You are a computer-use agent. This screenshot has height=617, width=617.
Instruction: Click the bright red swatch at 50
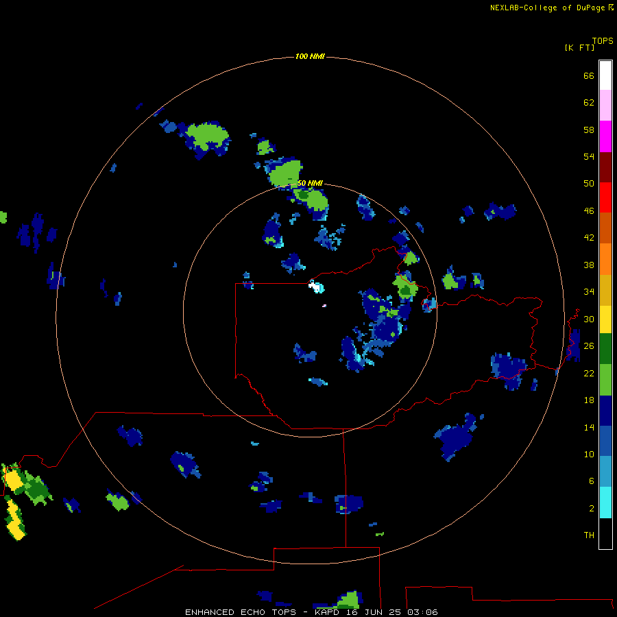point(605,197)
